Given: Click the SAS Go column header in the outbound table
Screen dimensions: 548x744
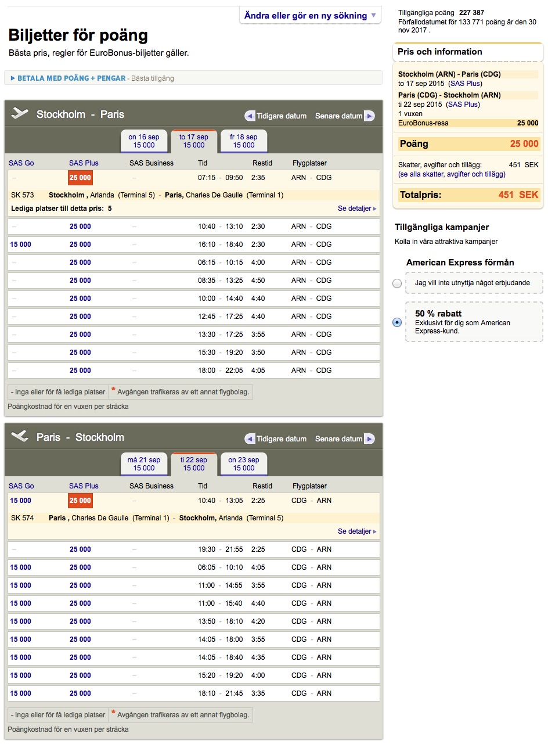Looking at the screenshot, I should tap(21, 163).
